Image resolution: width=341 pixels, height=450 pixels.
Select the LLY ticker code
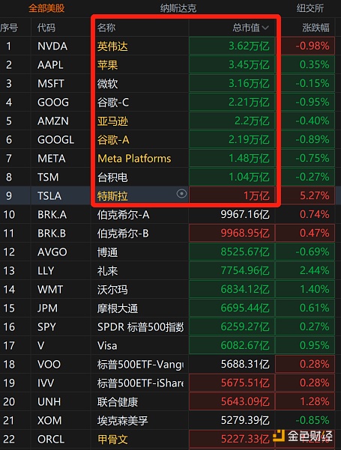[46, 270]
